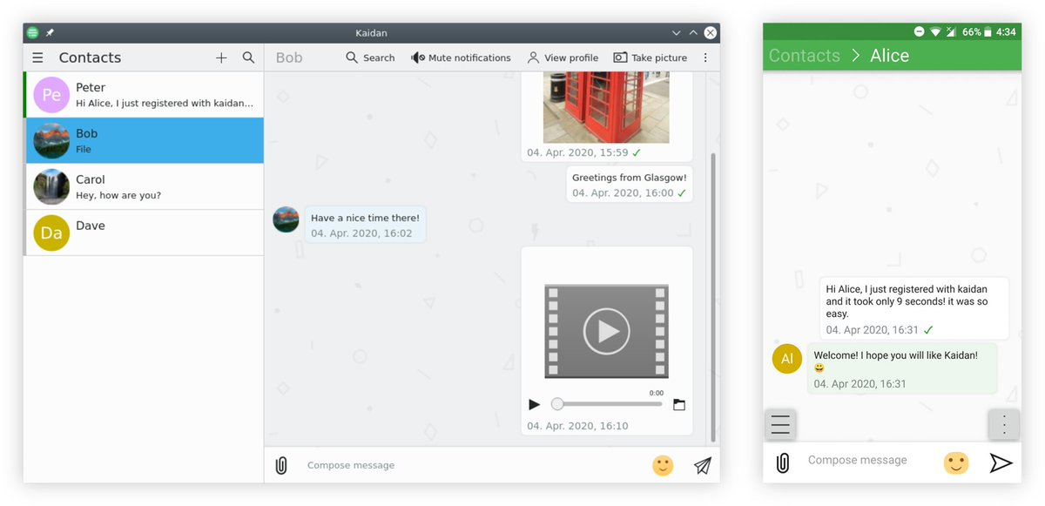Image resolution: width=1045 pixels, height=506 pixels.
Task: Open the mobile three-dot context handle
Action: 1004,425
